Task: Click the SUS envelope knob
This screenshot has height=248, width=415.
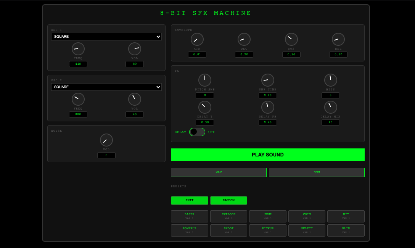Action: 291,39
